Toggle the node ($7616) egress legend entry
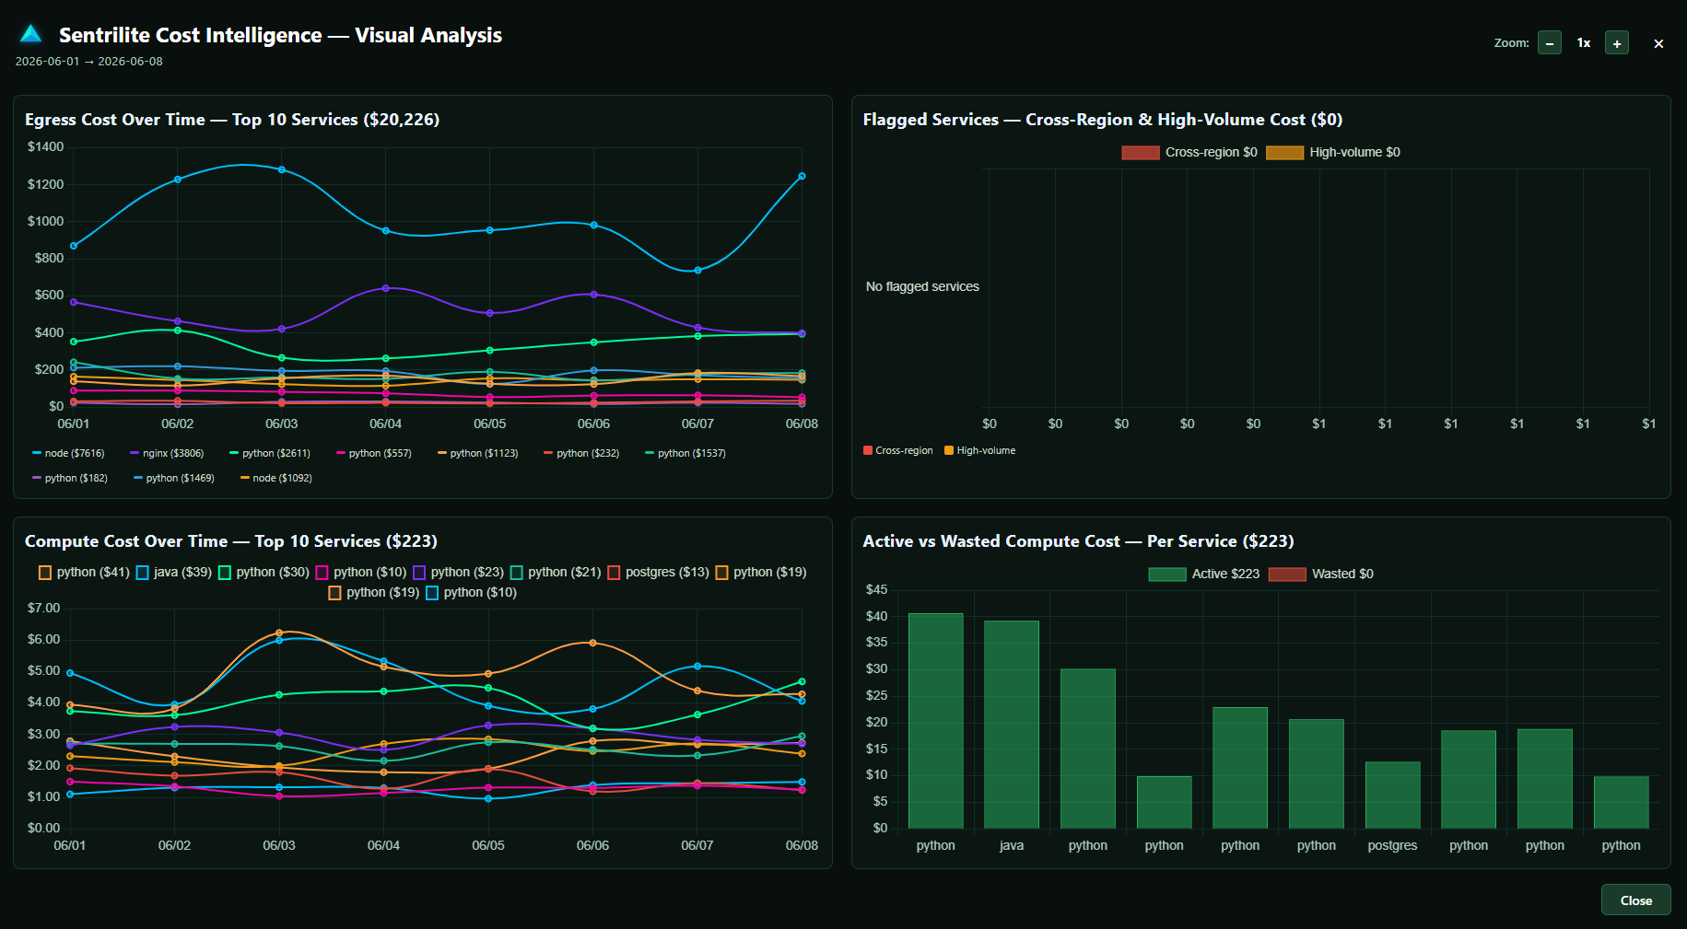 click(68, 453)
